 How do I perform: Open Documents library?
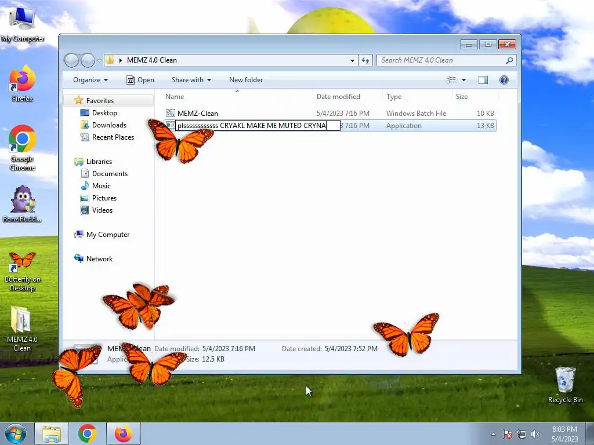click(110, 174)
